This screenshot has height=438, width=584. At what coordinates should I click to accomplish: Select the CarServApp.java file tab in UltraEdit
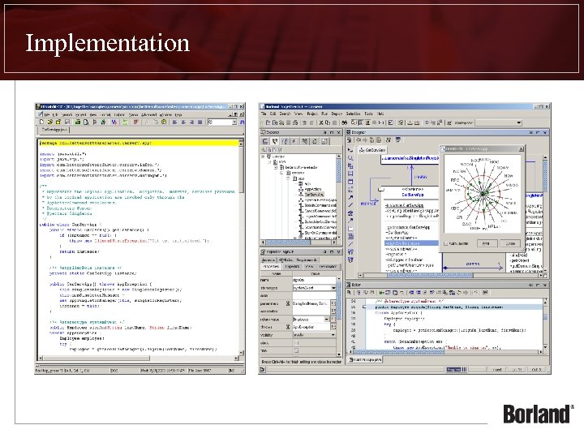54,130
